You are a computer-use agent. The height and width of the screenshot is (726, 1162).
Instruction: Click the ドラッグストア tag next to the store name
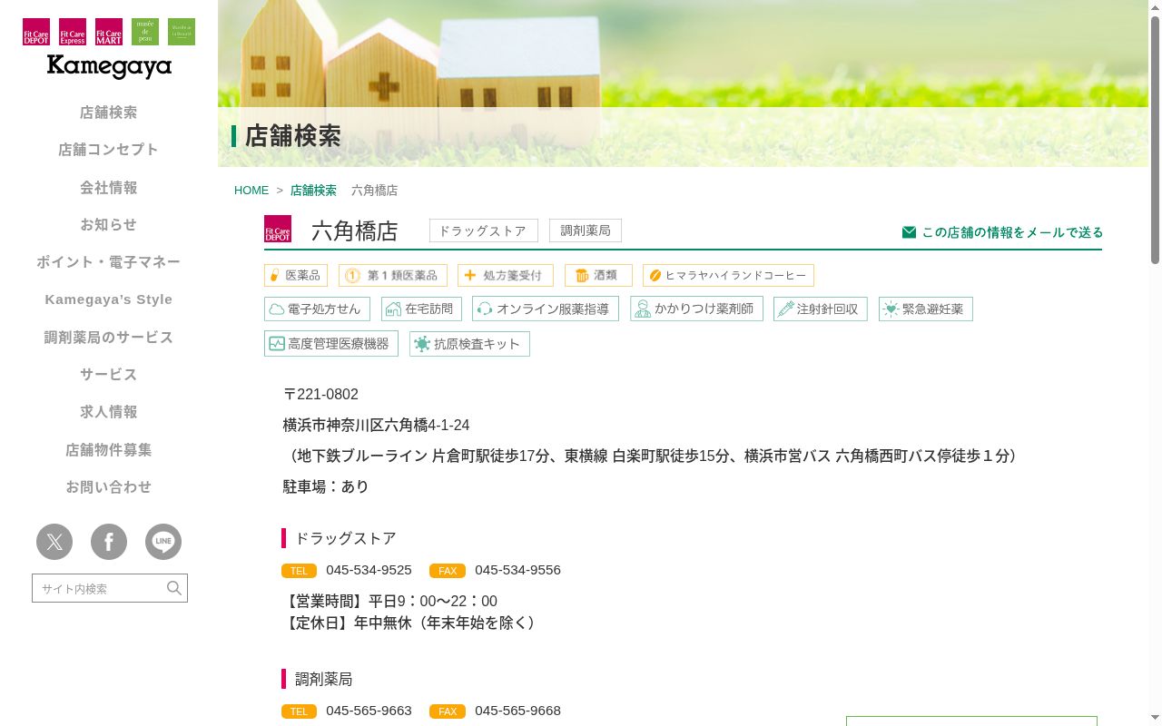(484, 231)
